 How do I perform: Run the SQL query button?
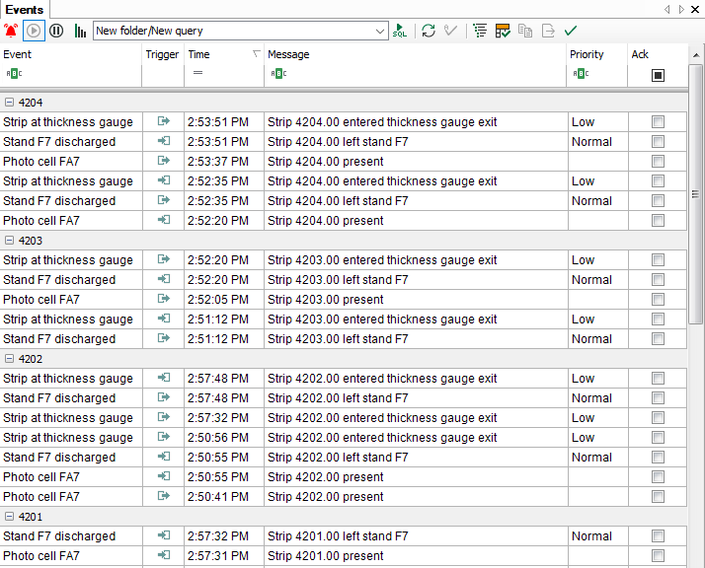point(400,31)
